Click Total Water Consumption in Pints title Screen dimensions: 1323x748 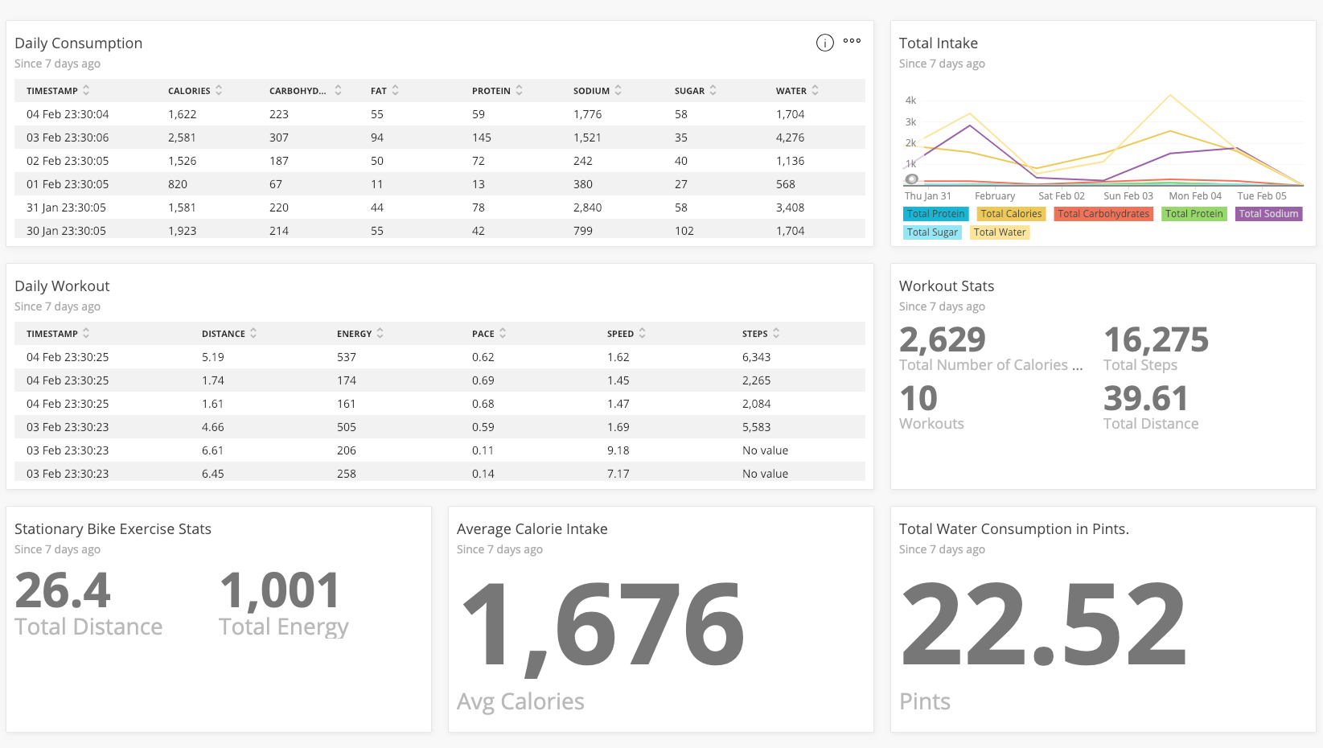[1014, 529]
